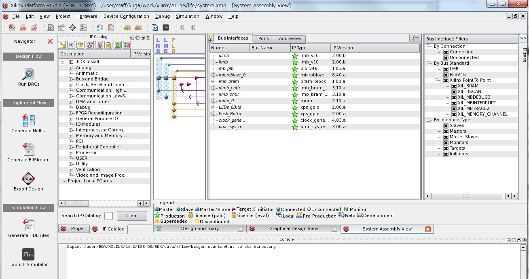Click the open project red folder toolbar icon
The width and height of the screenshot is (529, 279).
click(23, 27)
